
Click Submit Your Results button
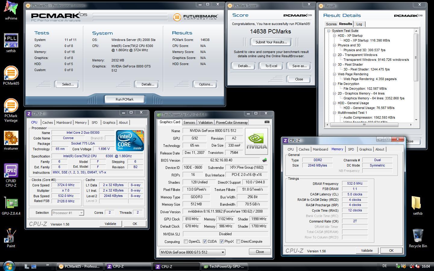(x=271, y=42)
